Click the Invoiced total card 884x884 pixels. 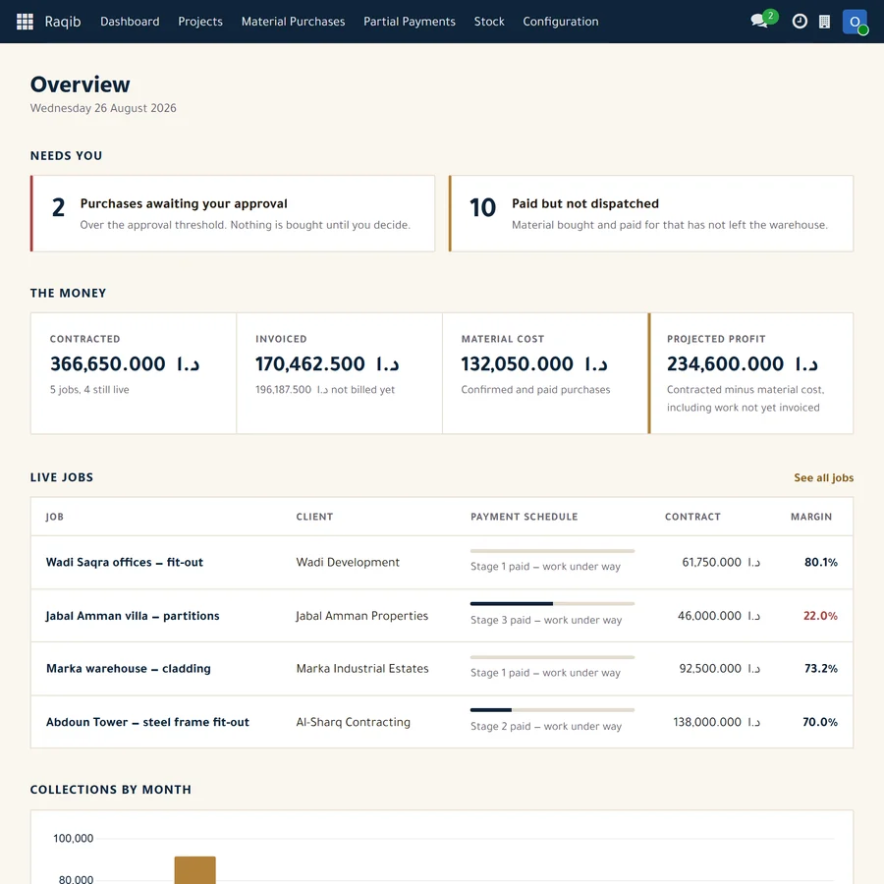click(x=340, y=373)
